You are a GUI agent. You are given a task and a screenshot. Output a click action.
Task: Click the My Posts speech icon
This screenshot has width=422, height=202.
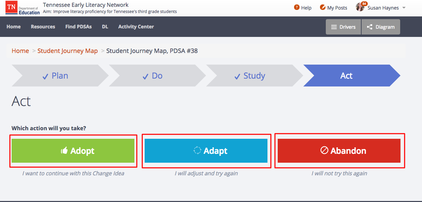coord(322,7)
